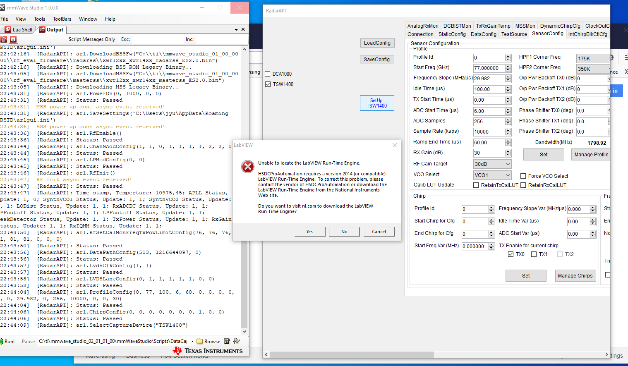Image resolution: width=628 pixels, height=366 pixels.
Task: Click the green Run! script icon
Action: [2, 341]
